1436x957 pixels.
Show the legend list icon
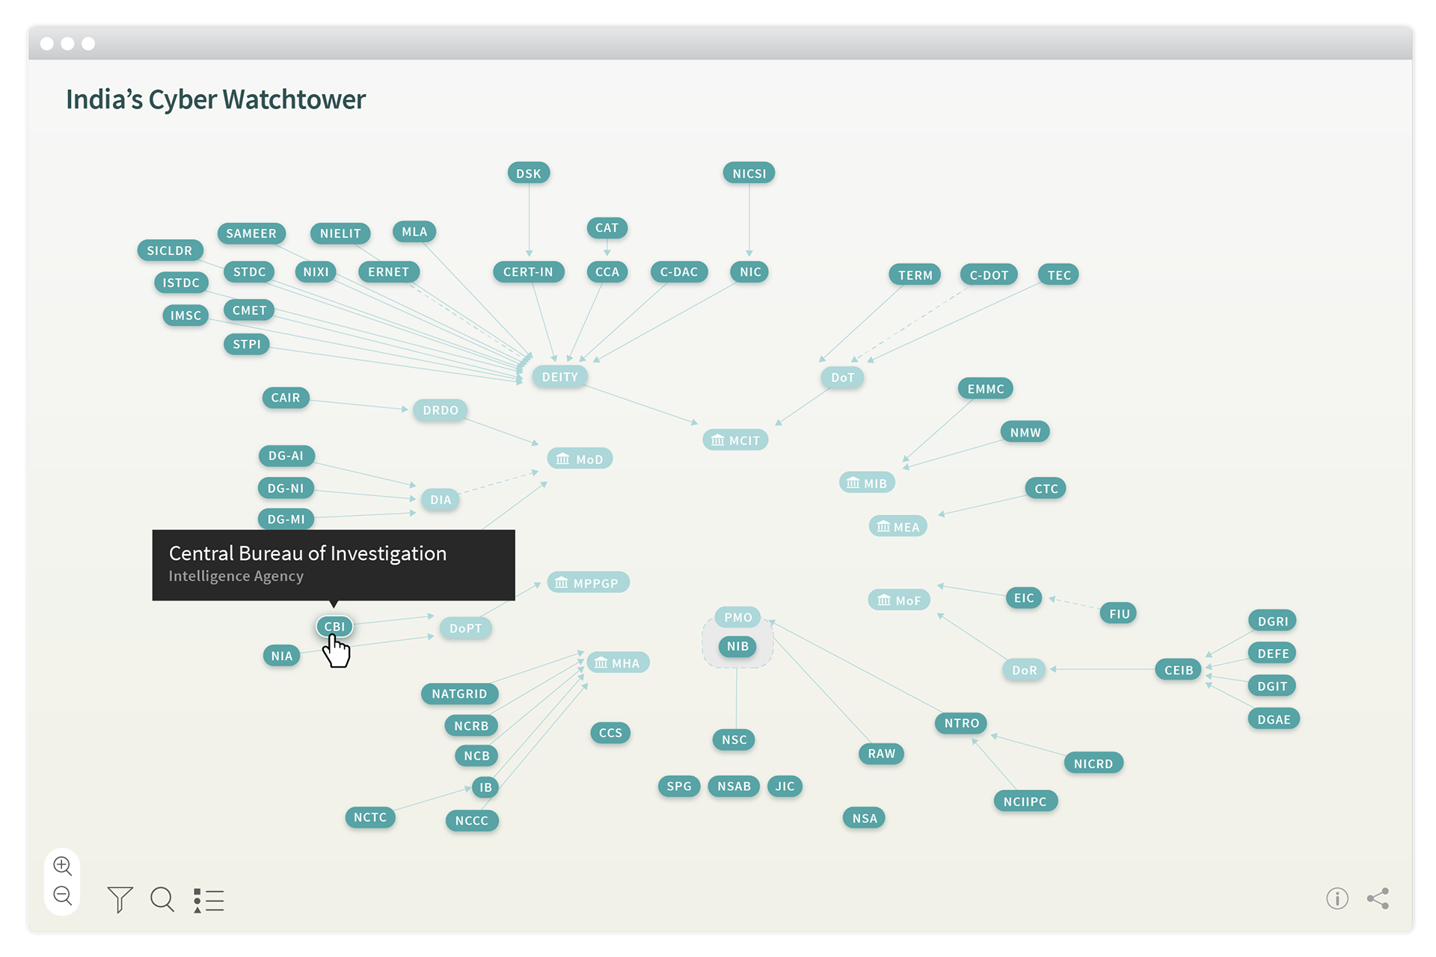pos(209,900)
